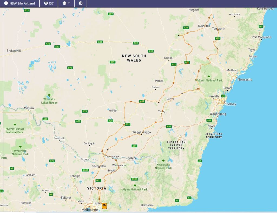Click the Wagga Wagga town label

pos(141,132)
